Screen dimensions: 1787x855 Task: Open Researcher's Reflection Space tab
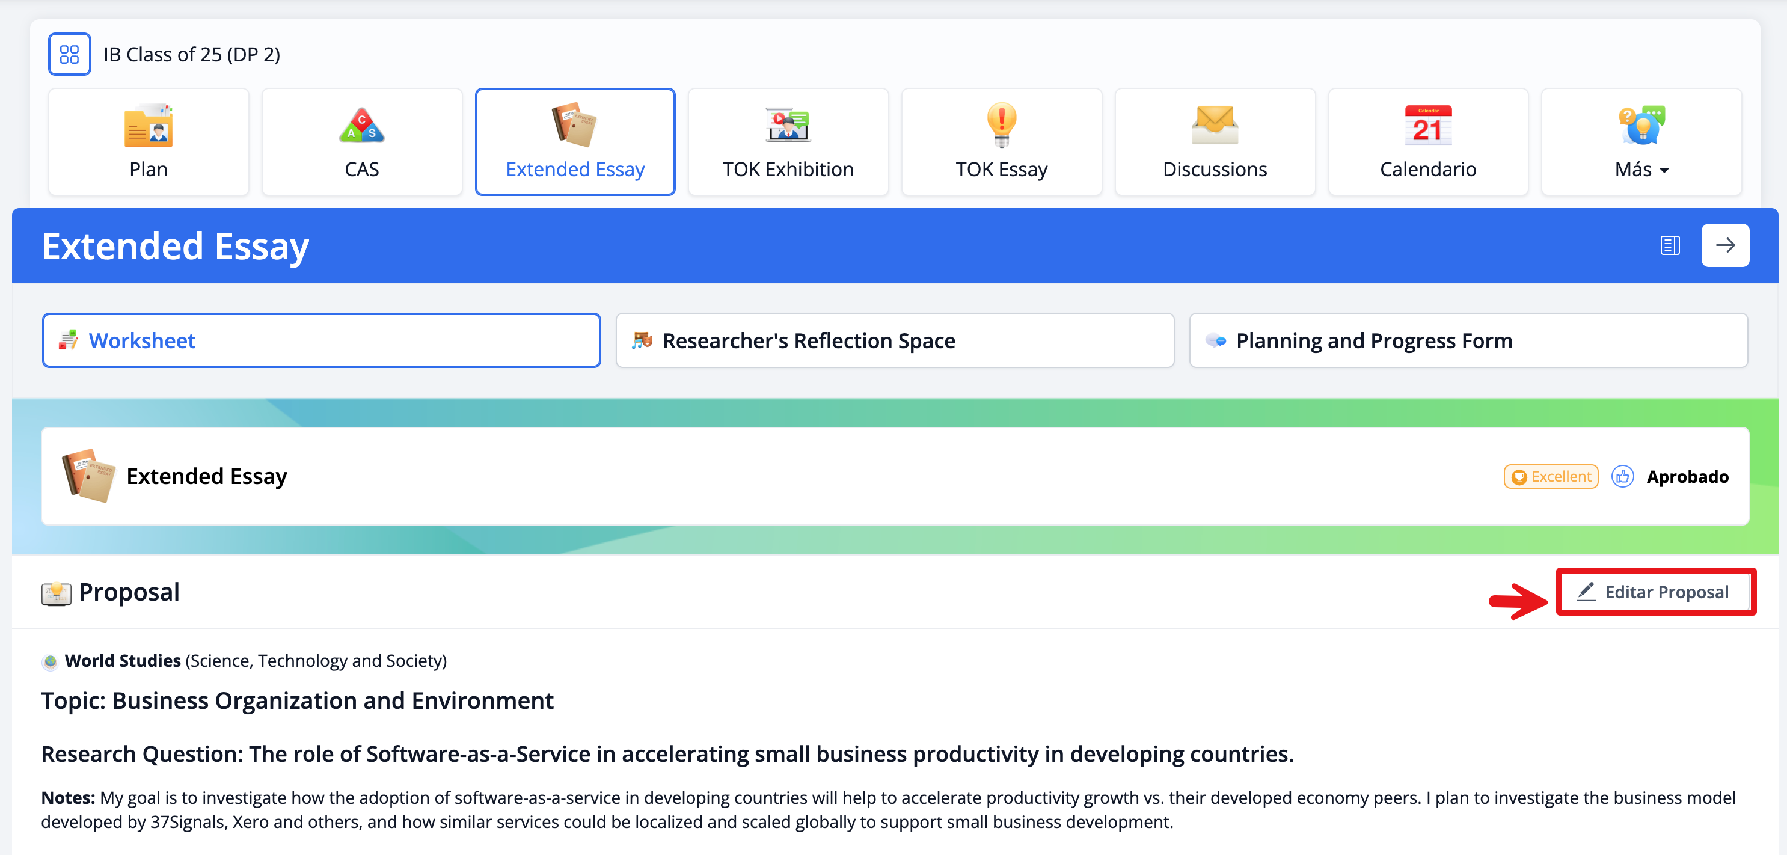coord(895,340)
